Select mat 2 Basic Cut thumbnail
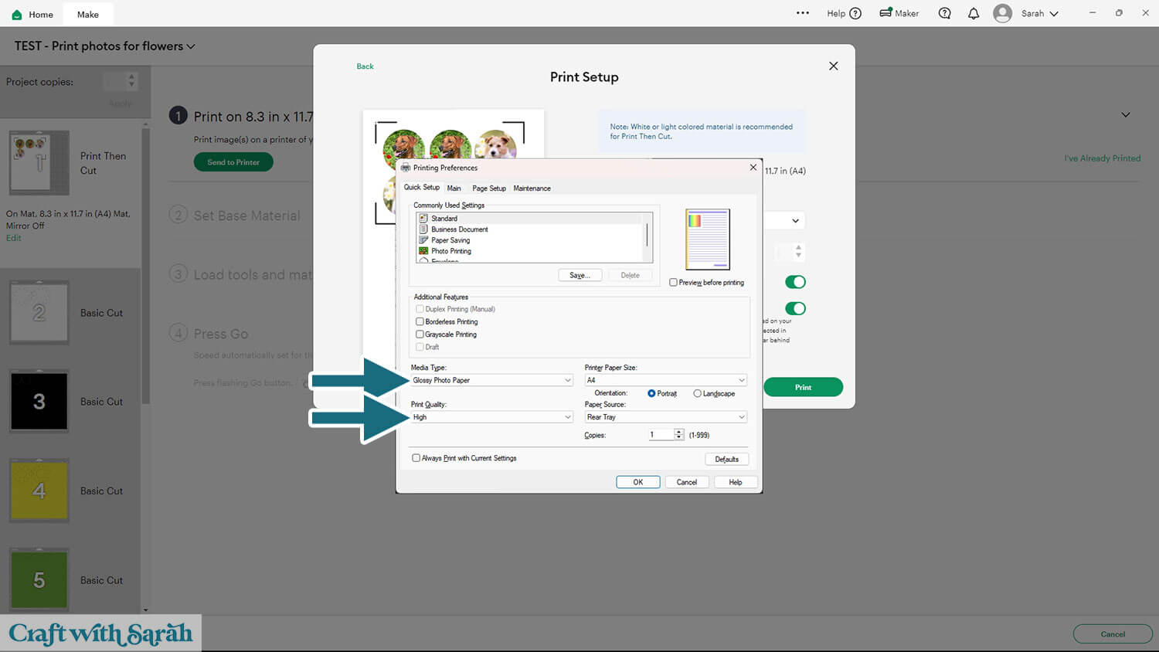This screenshot has width=1159, height=652. pyautogui.click(x=39, y=312)
